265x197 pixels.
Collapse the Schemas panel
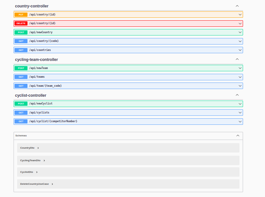(237, 136)
